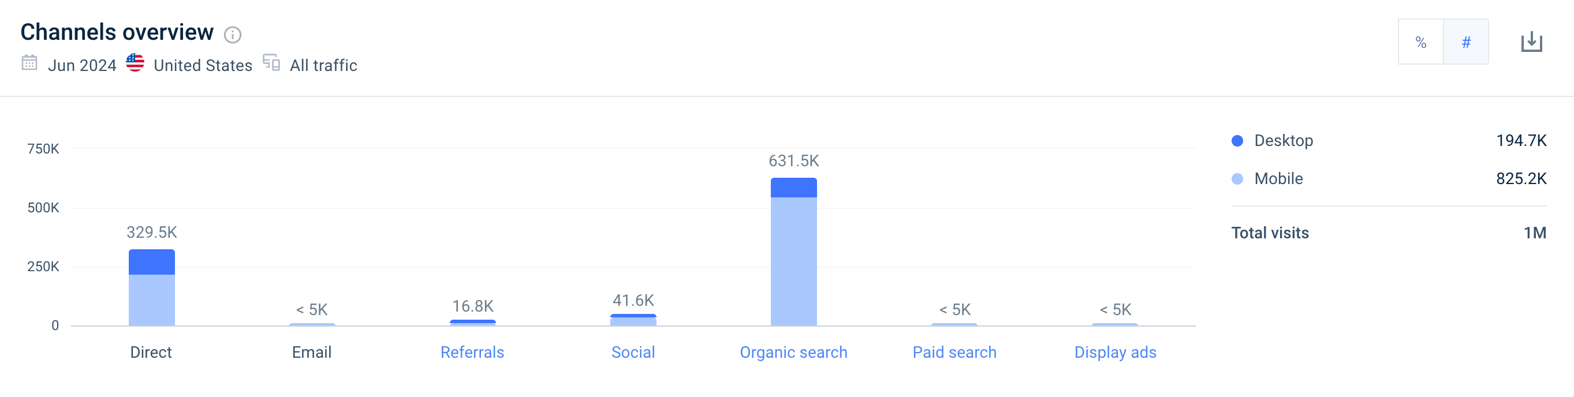Screen dimensions: 1574x397
Task: Click the calendar icon near Jun 2024
Action: 29,63
